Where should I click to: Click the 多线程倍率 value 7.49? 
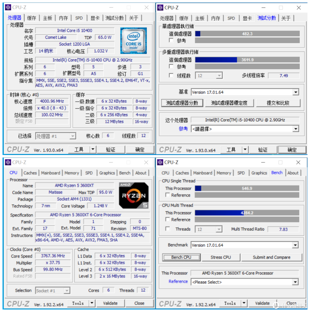point(284,76)
